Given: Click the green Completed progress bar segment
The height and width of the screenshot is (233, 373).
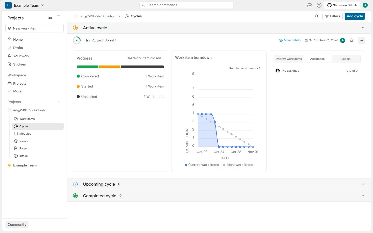Looking at the screenshot, I should tap(88, 67).
